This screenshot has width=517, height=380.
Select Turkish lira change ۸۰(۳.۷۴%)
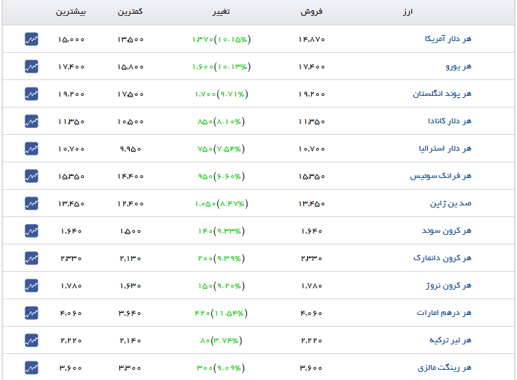pos(221,340)
